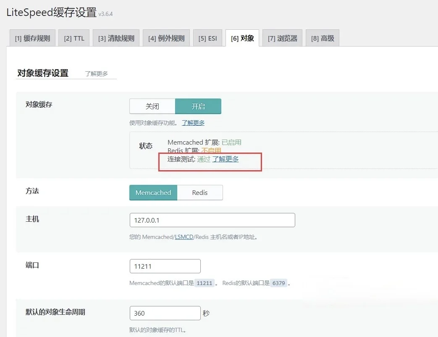Click the 端口 input showing 11211
Image resolution: width=438 pixels, height=337 pixels.
click(x=165, y=266)
